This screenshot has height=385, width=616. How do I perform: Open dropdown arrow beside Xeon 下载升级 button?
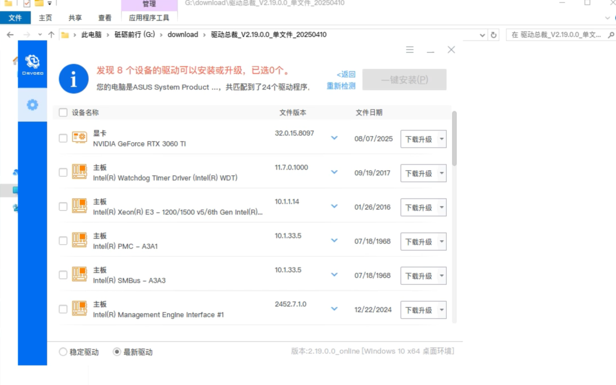[441, 207]
